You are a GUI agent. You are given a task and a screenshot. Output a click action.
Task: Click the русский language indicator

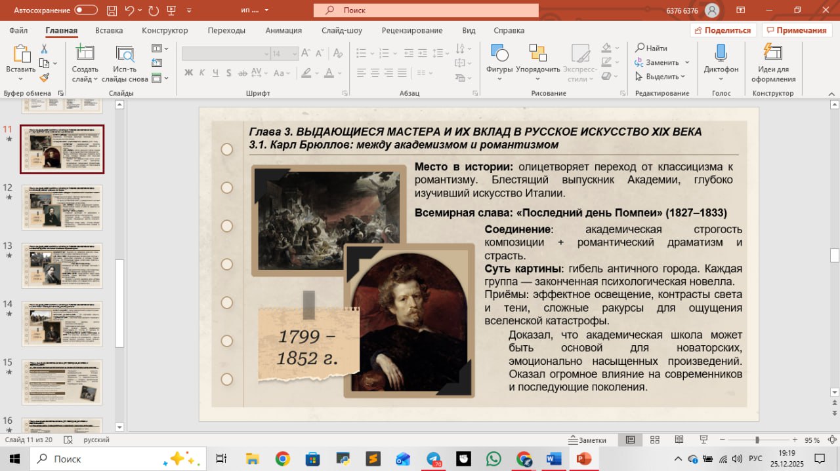[x=96, y=440]
